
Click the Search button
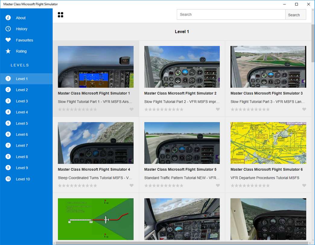295,15
